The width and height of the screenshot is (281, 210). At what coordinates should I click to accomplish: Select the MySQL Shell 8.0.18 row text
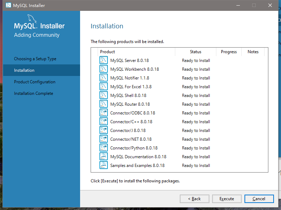coord(128,96)
